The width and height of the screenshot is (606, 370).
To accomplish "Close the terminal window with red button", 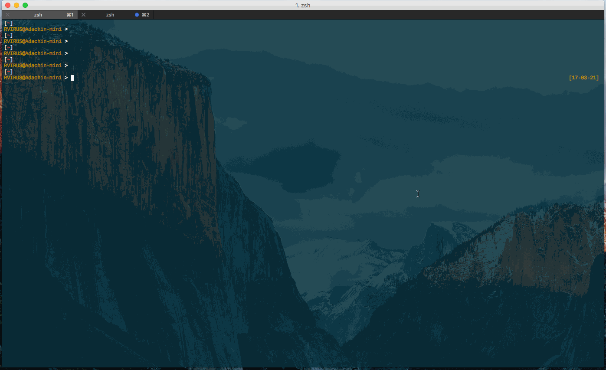I will [8, 5].
